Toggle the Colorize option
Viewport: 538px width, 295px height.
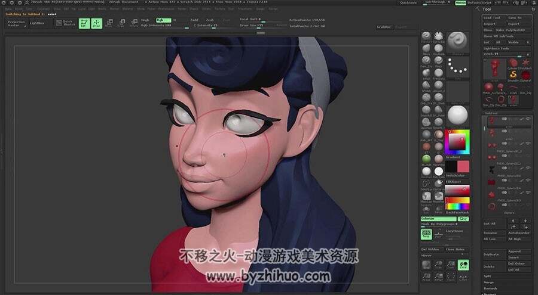click(439, 219)
